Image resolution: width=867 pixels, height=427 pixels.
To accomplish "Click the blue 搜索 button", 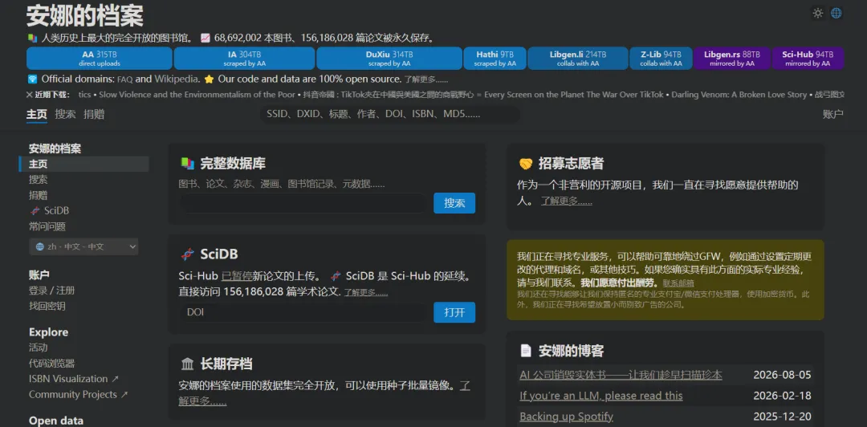I will [x=454, y=203].
